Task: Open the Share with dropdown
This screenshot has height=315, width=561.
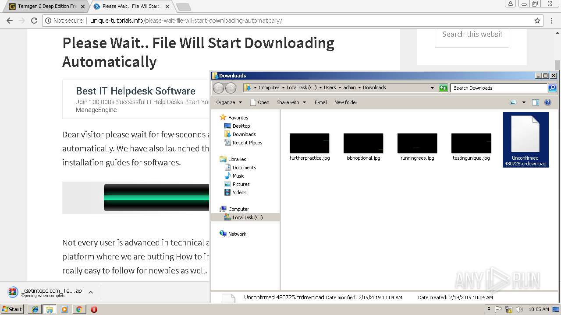Action: pyautogui.click(x=291, y=102)
